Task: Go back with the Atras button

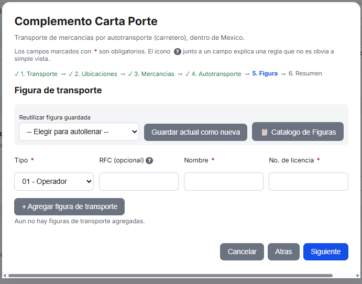Action: coord(283,252)
